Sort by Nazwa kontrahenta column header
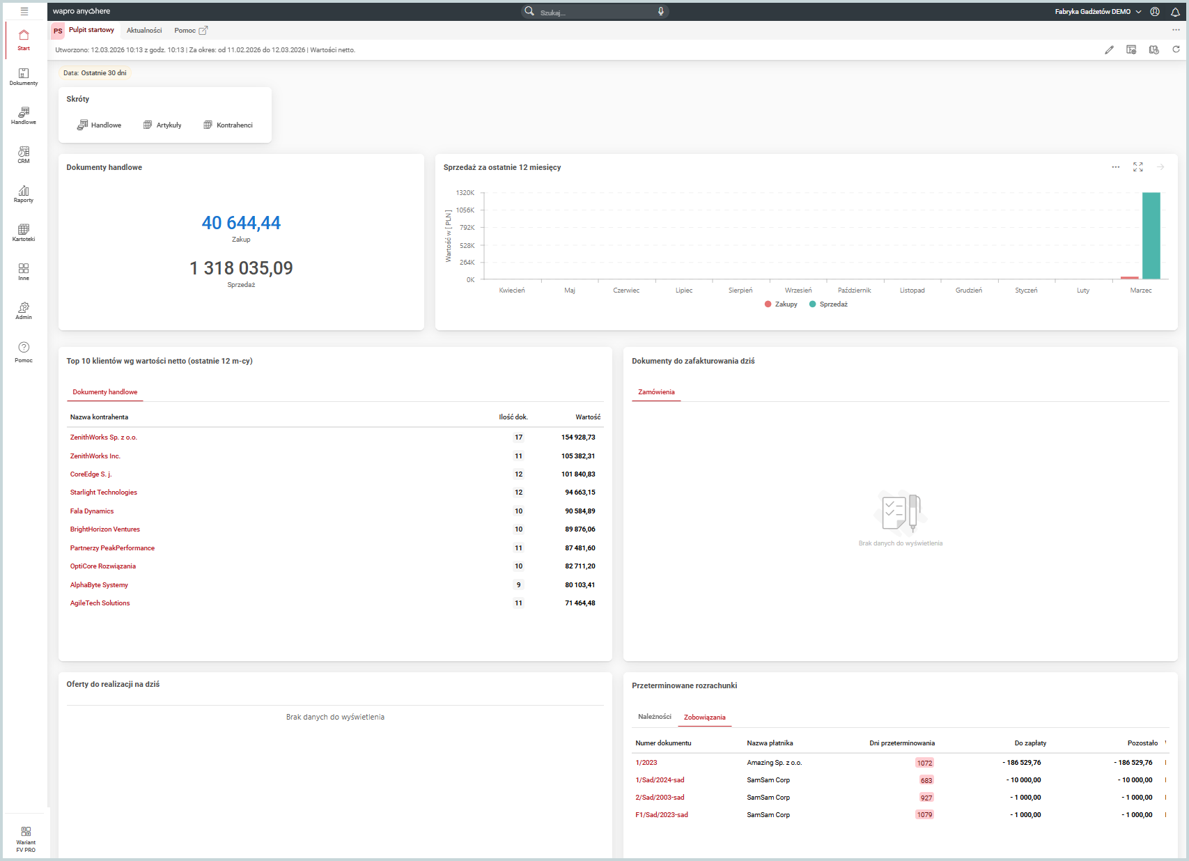 point(99,417)
